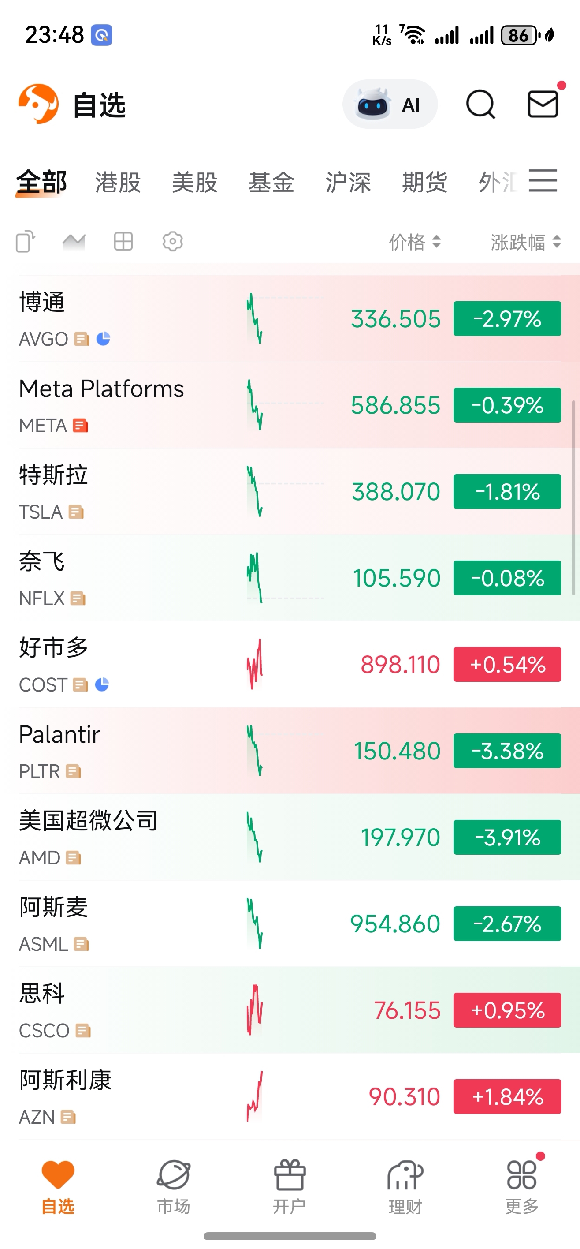This screenshot has height=1249, width=580.
Task: Switch to the 基金 tab
Action: coord(271,182)
